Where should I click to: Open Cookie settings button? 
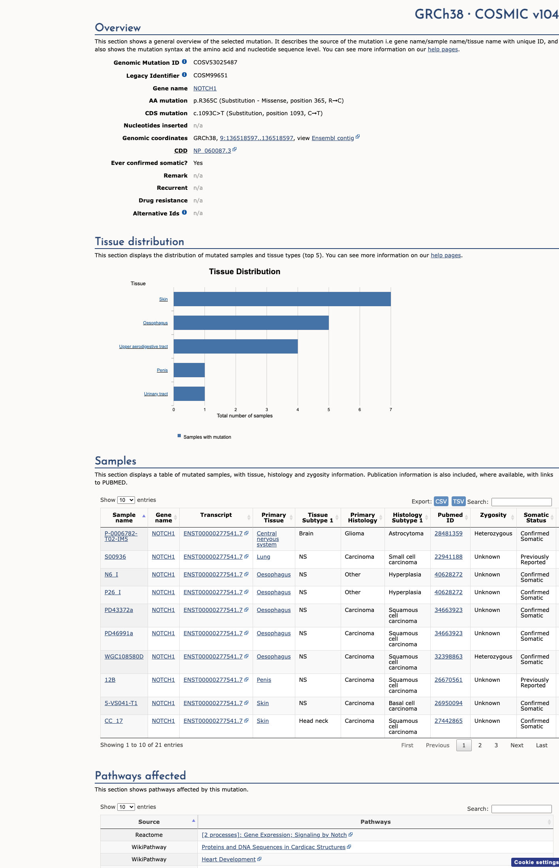[x=535, y=862]
